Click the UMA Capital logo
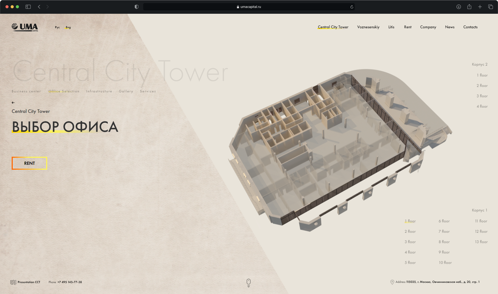498x294 pixels. (25, 27)
